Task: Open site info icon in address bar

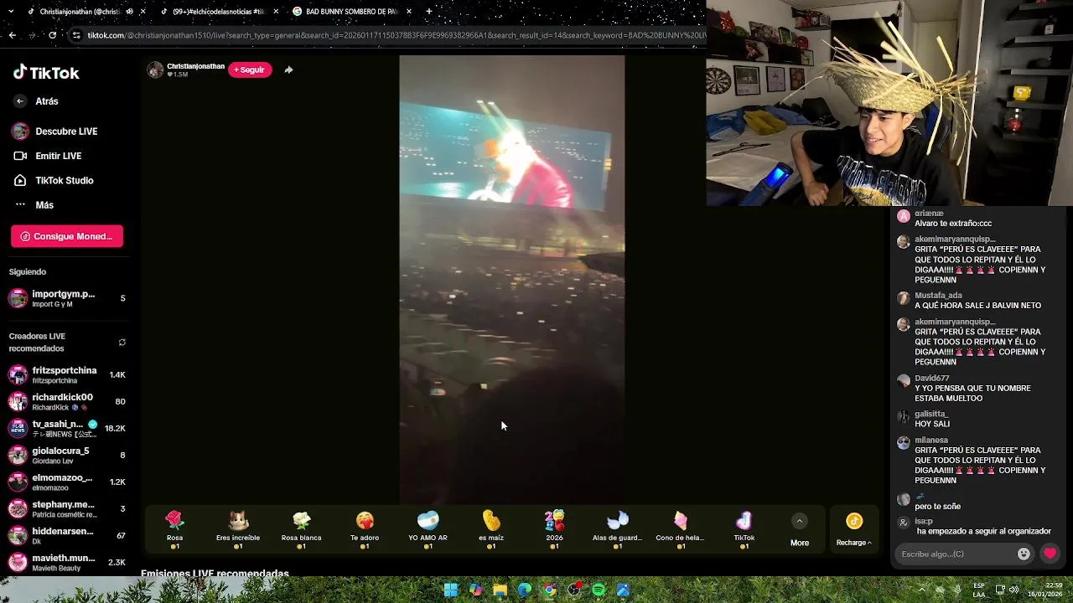Action: tap(76, 35)
